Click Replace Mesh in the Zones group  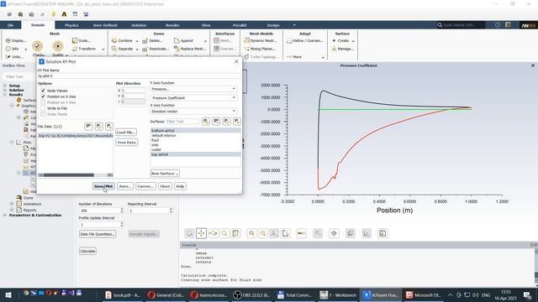pos(190,49)
